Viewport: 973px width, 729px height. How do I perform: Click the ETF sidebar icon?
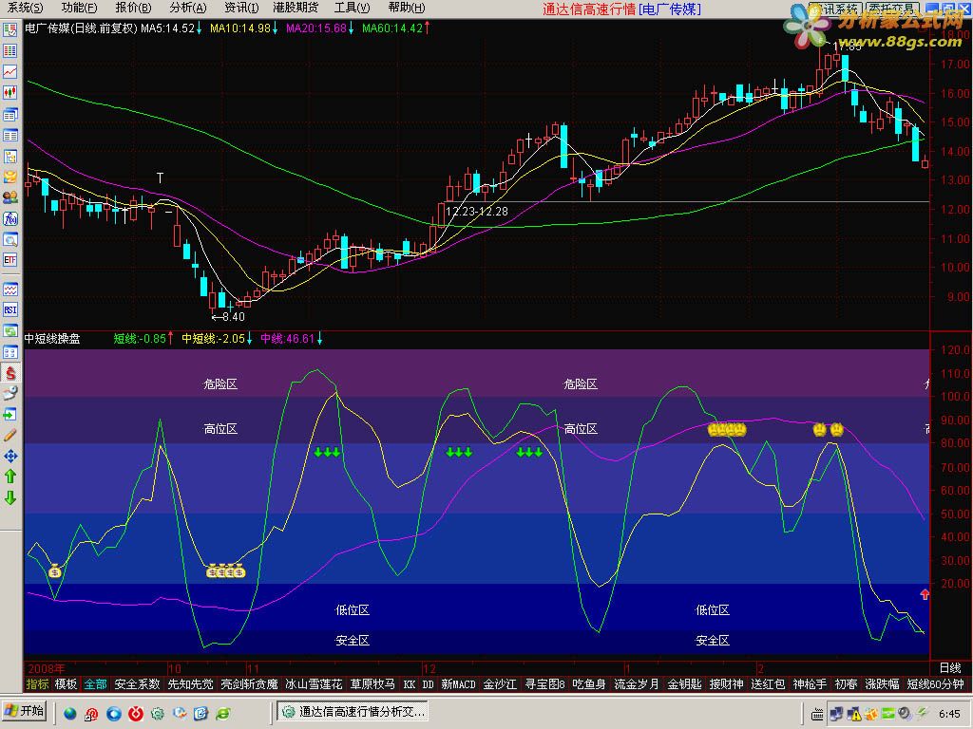pos(10,260)
